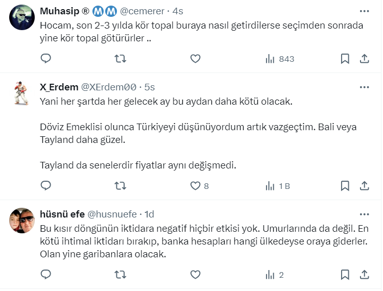Reply to Muhasip's tweet
Viewport: 383px width, 291px height.
(46, 59)
